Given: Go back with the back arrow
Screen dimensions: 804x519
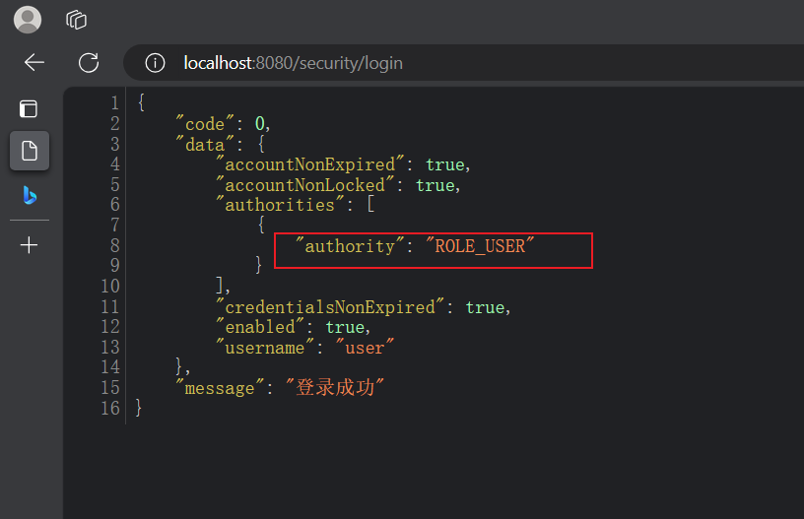Looking at the screenshot, I should [x=34, y=63].
